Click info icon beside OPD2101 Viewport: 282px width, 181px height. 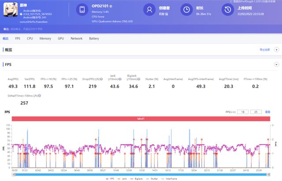tap(111, 6)
